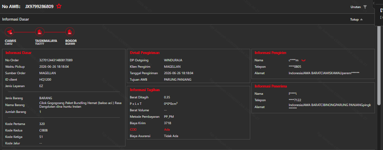Click Kode Pertama value 320
The width and height of the screenshot is (383, 150).
42,124
